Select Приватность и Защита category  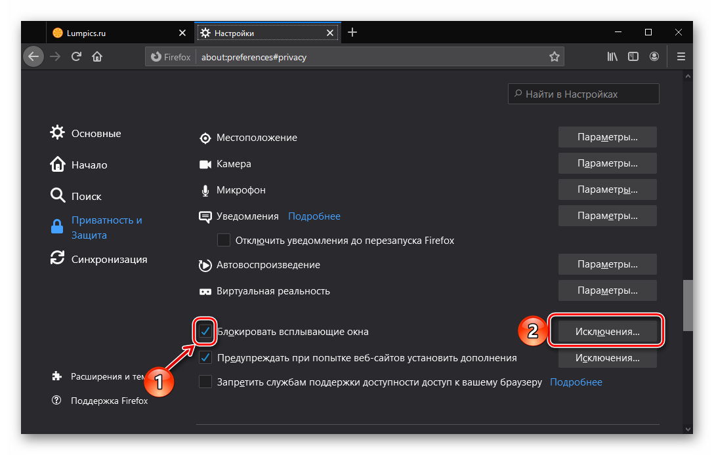(x=96, y=227)
